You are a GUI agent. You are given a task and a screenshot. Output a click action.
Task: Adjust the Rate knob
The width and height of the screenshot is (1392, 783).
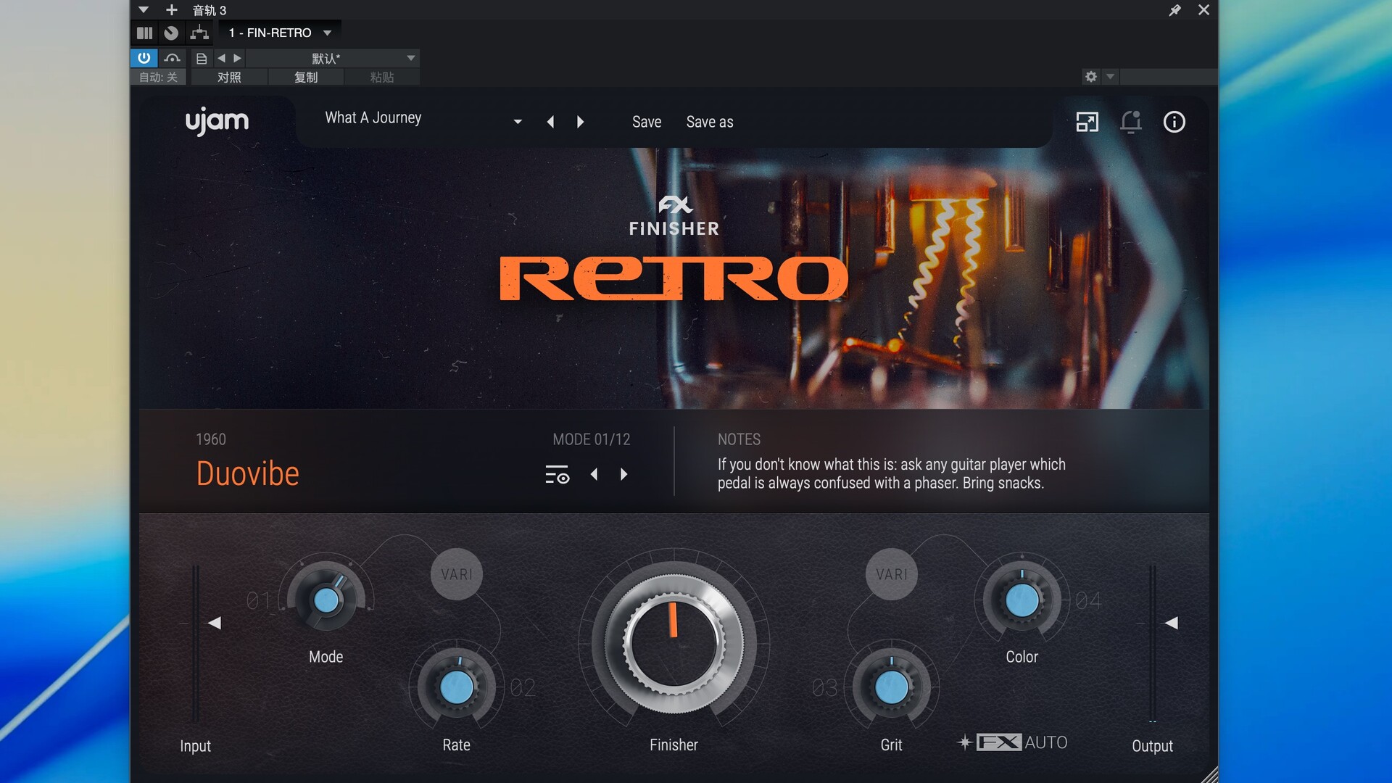click(456, 687)
